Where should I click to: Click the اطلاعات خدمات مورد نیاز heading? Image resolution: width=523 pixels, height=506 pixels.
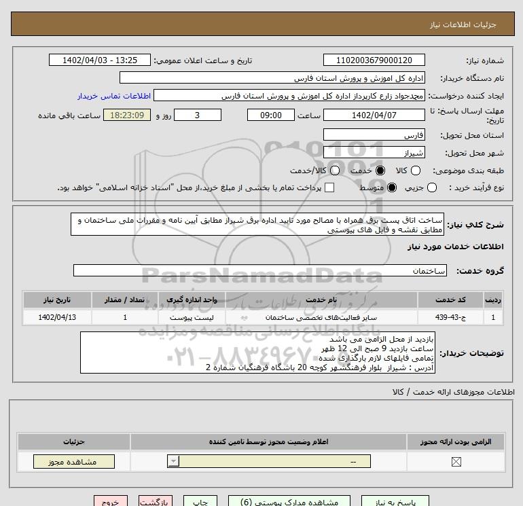coord(456,247)
